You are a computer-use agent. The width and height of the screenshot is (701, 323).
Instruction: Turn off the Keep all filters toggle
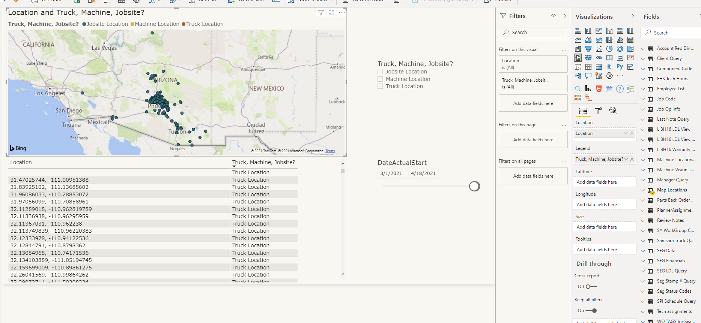591,311
